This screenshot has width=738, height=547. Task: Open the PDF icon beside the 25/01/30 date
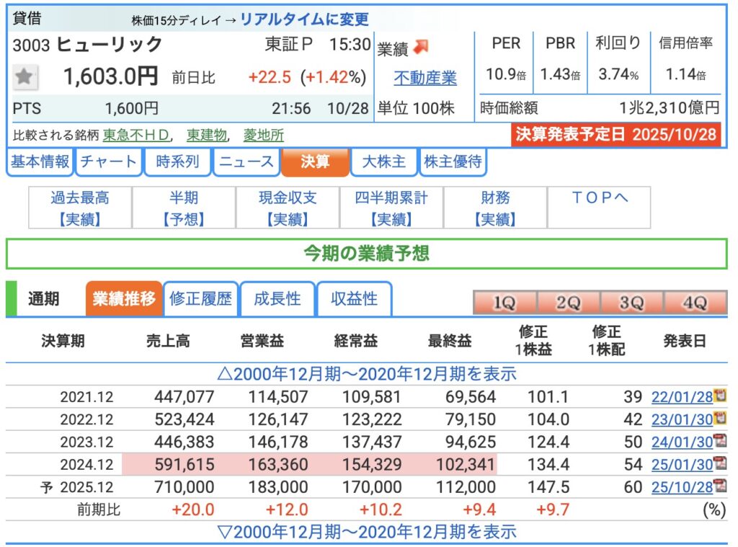(719, 464)
